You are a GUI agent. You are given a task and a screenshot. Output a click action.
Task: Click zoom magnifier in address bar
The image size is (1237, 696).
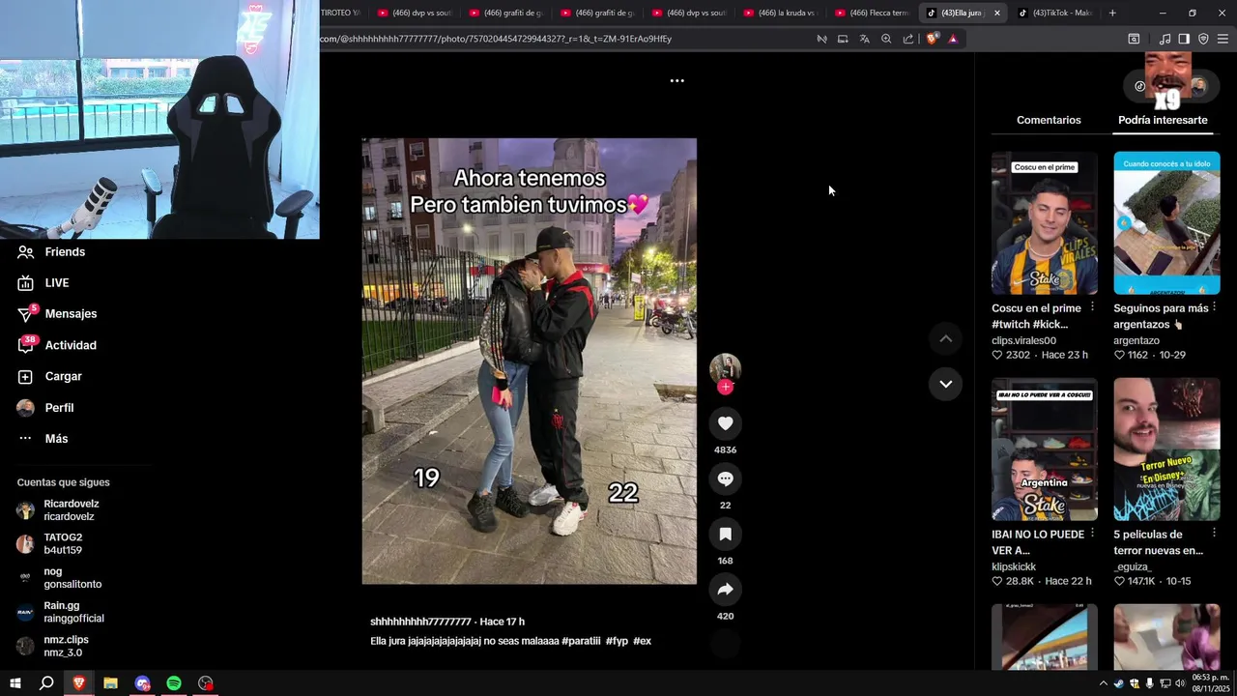(886, 39)
